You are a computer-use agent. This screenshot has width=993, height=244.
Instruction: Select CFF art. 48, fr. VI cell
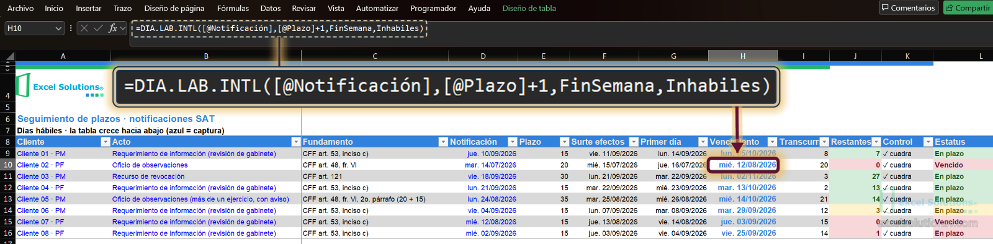pos(375,165)
